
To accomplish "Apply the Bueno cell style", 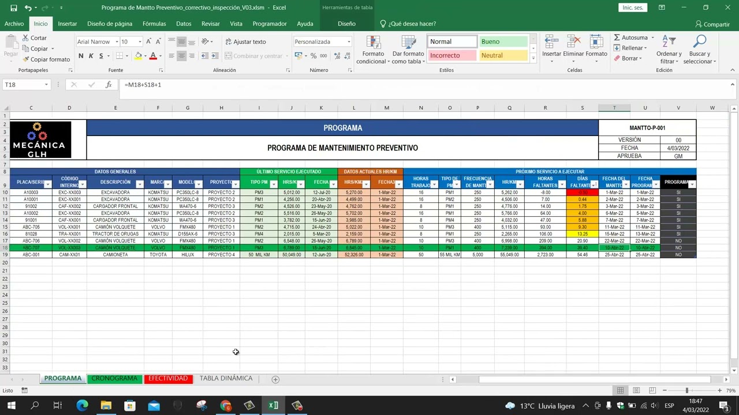I will (x=503, y=41).
